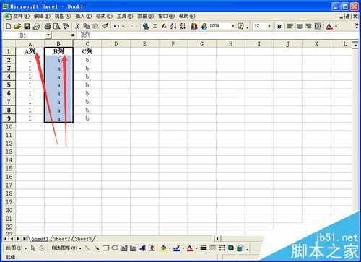Open the 绘图 Draw menu dropdown
Image resolution: width=361 pixels, height=262 pixels.
(16, 248)
